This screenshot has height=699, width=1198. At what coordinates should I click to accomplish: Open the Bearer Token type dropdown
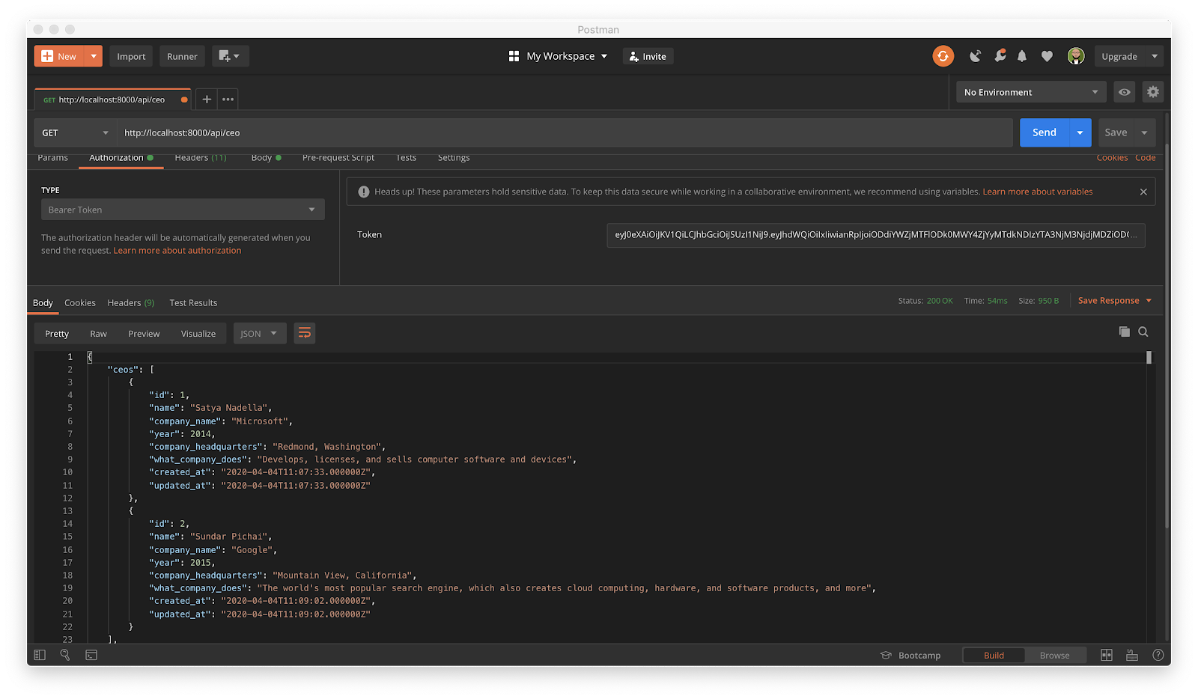pos(183,210)
